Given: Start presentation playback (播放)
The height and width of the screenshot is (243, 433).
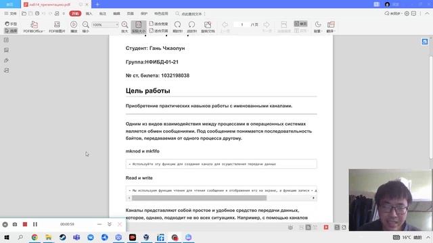Looking at the screenshot, I should [74, 27].
